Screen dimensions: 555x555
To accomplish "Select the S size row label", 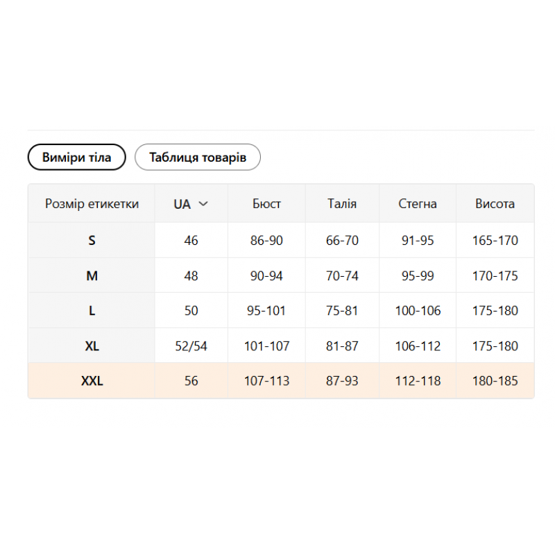I will click(92, 240).
